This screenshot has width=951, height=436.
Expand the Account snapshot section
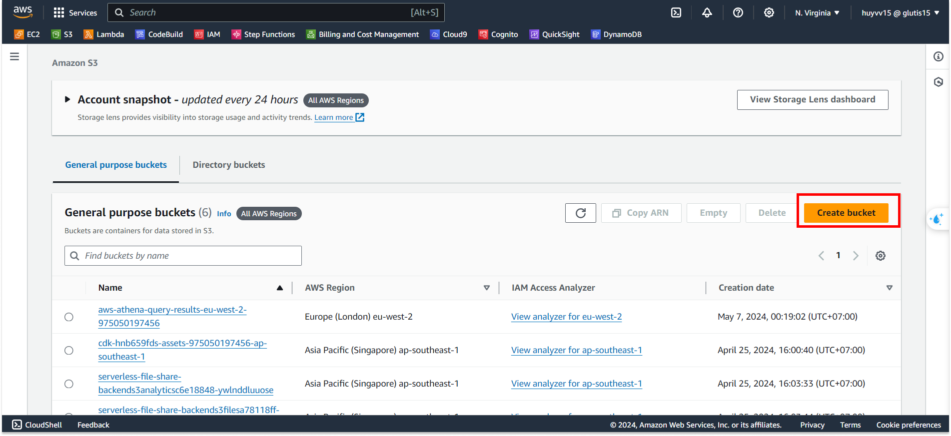click(67, 100)
